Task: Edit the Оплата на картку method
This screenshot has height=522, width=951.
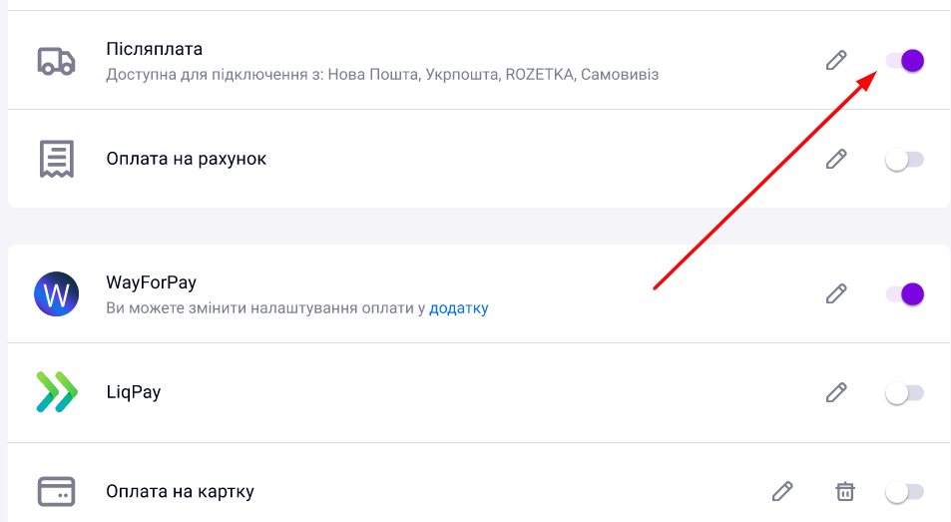Action: [x=782, y=491]
